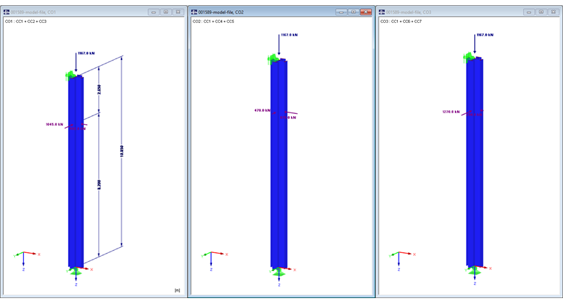
Task: Select the 1045.0 kN lateral load label in CO1
Action: point(54,124)
